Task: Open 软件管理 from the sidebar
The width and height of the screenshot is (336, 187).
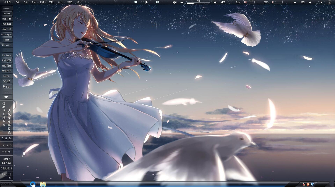Action: [6, 61]
